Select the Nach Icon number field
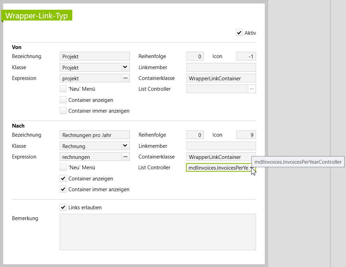 coord(246,135)
